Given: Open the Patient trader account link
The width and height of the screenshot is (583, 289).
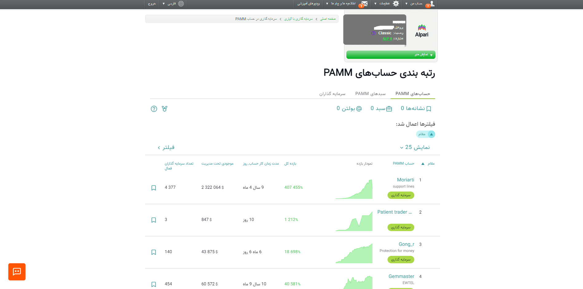Looking at the screenshot, I should tap(395, 212).
